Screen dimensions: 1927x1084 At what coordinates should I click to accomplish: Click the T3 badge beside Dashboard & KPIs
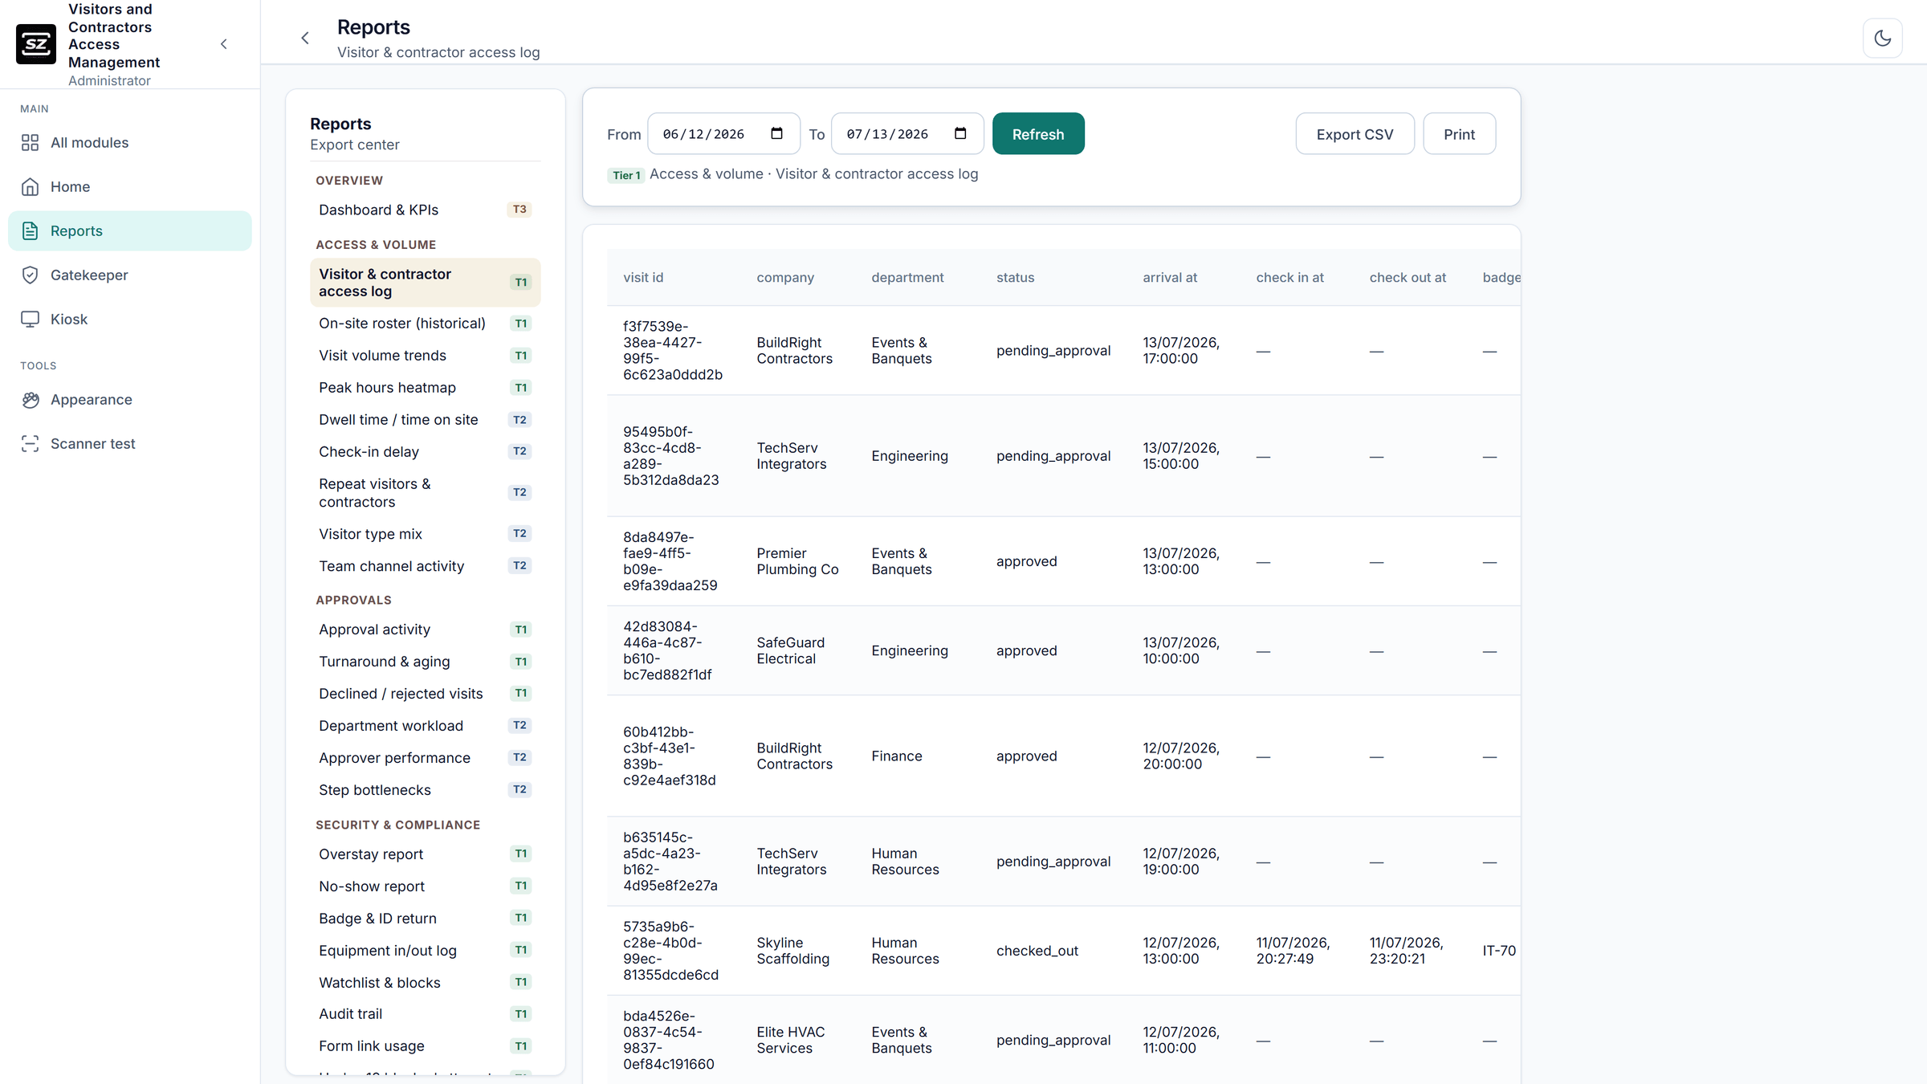click(519, 210)
